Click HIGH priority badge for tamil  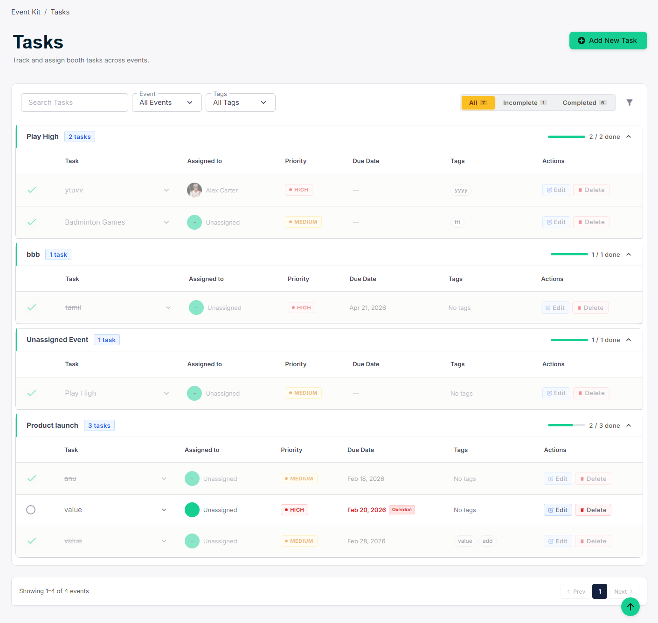[301, 308]
